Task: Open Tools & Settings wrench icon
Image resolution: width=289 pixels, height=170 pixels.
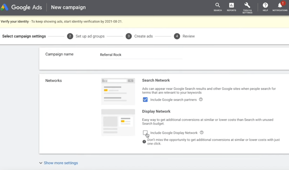Action: point(247,8)
